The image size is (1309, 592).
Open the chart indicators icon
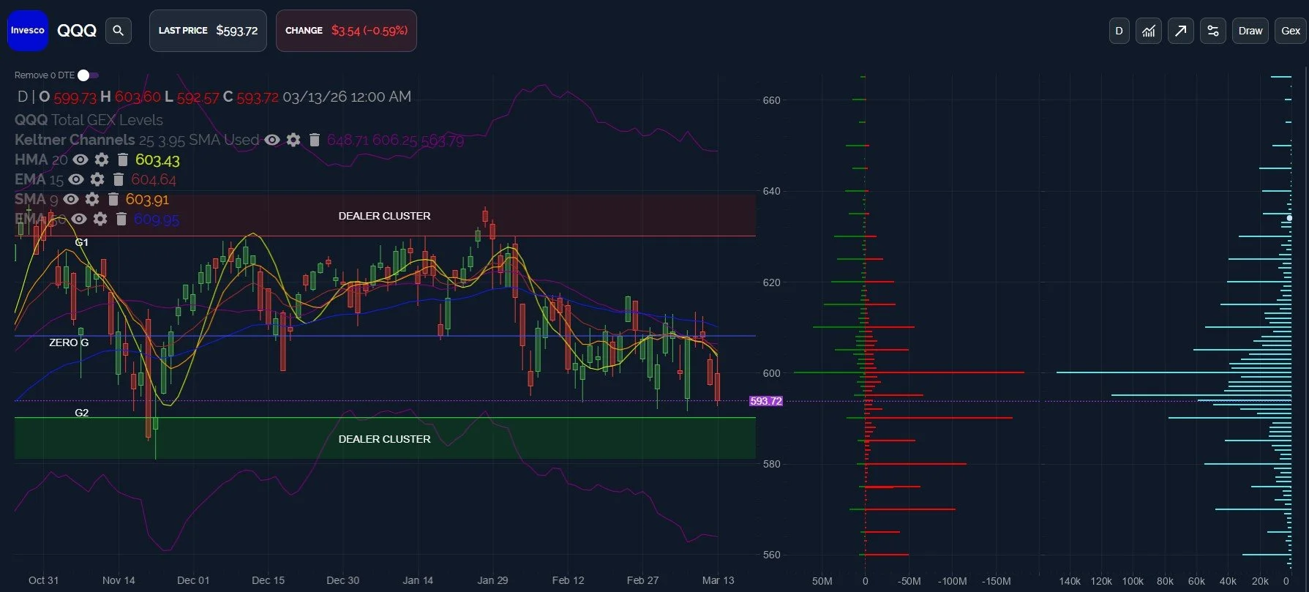1149,31
